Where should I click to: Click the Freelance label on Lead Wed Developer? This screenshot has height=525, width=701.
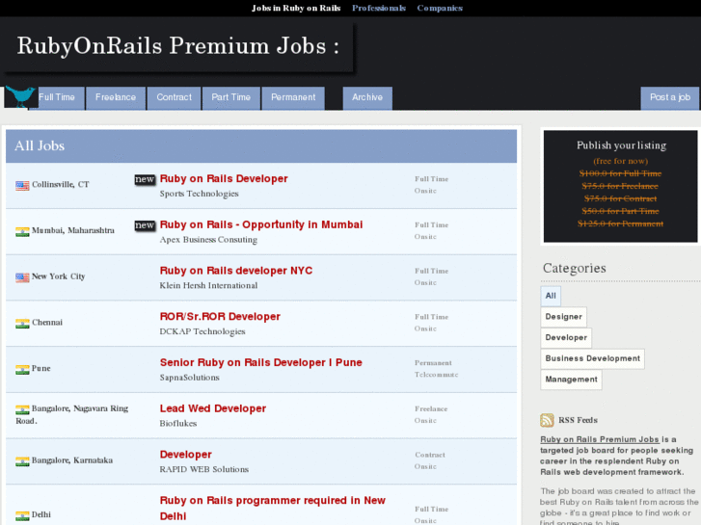coord(431,408)
